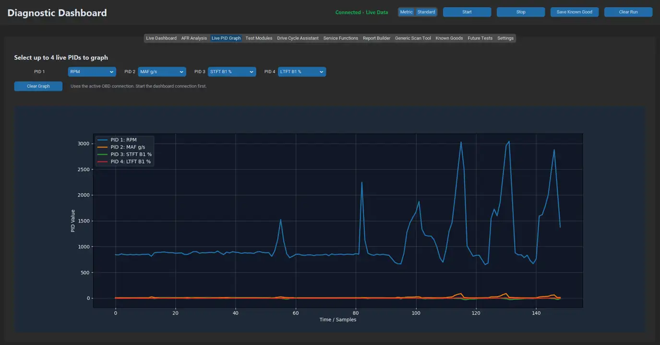The height and width of the screenshot is (345, 660).
Task: Open the Live Dashboard tab
Action: coord(161,38)
